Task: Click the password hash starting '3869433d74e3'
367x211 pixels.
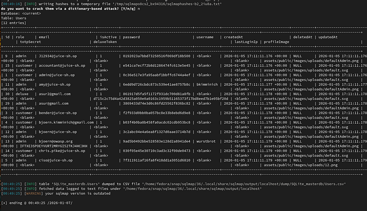Action: click(x=157, y=103)
